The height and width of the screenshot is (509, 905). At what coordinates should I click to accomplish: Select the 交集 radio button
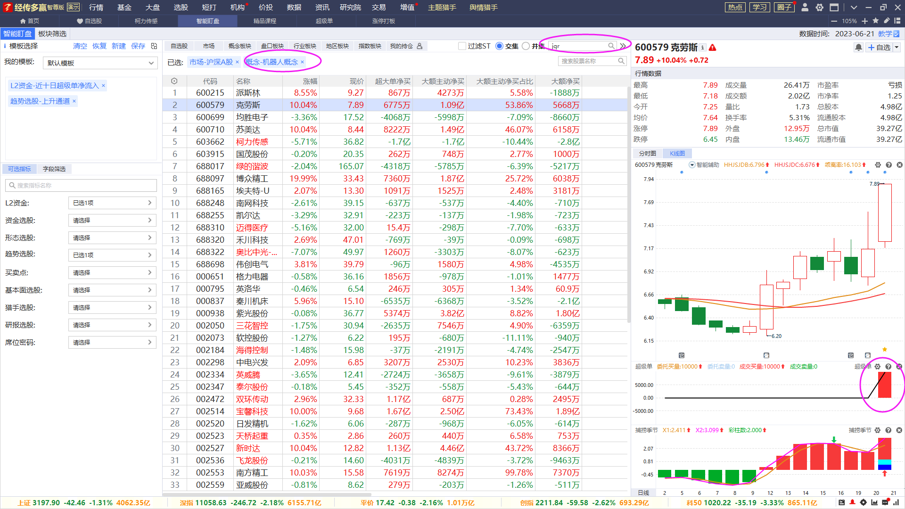coord(499,46)
